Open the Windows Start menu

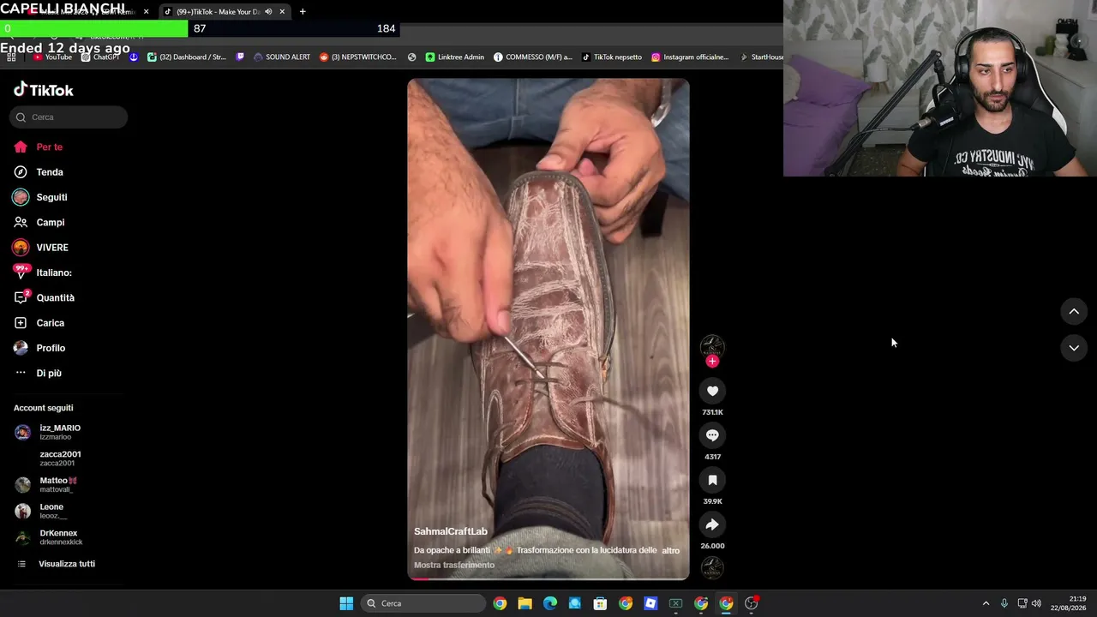point(346,603)
